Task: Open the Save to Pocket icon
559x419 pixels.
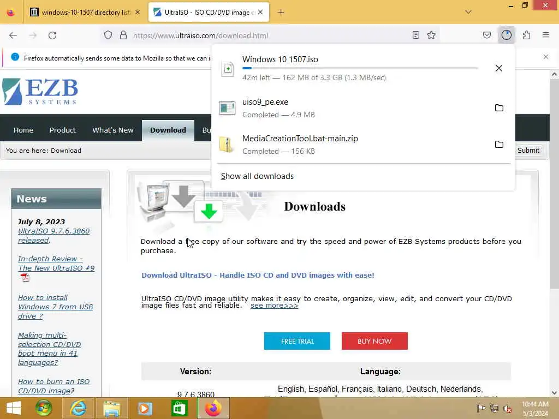Action: 486,35
